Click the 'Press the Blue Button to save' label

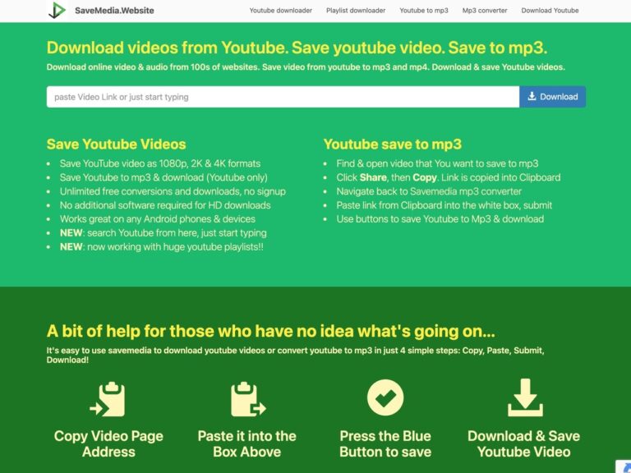[x=385, y=443]
